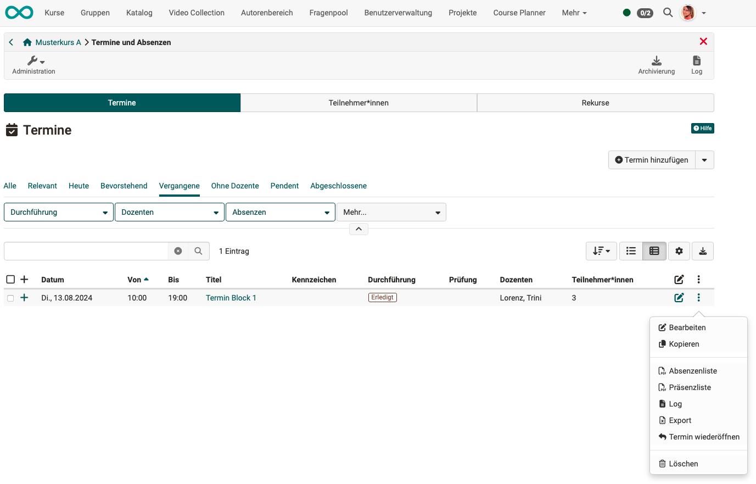
Task: Select Termin wiederöffnen from context menu
Action: [704, 437]
